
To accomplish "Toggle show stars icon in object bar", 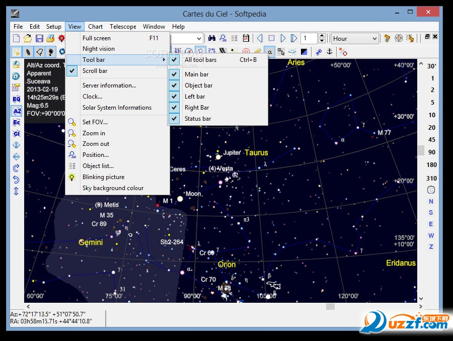I will pos(17,52).
